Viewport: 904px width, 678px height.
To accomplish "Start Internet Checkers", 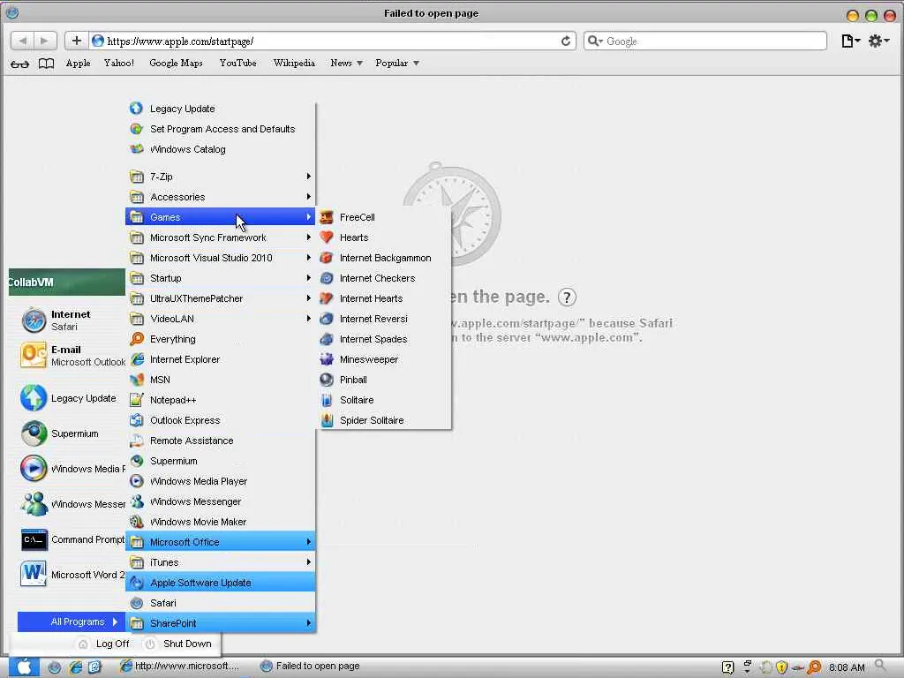I will 383,278.
